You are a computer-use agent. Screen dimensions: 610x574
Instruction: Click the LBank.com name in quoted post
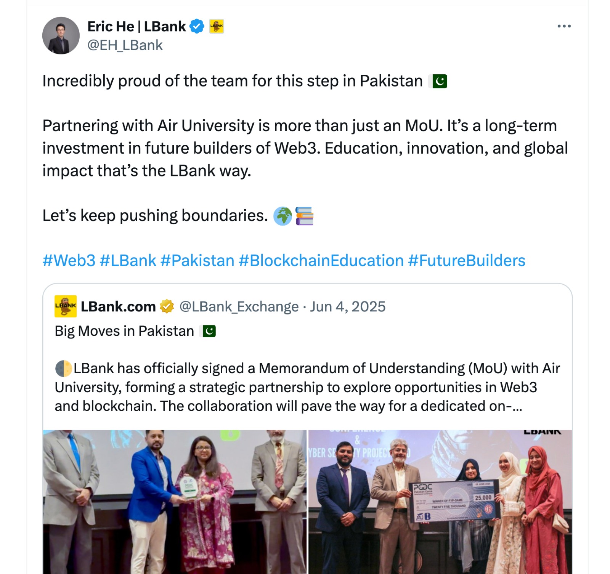click(118, 306)
